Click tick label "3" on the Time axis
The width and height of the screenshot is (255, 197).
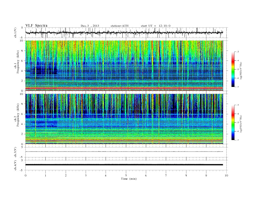click(86, 175)
